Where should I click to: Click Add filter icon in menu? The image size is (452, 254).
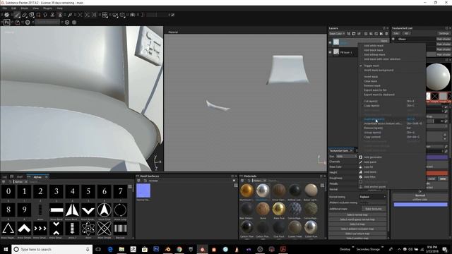click(x=361, y=177)
